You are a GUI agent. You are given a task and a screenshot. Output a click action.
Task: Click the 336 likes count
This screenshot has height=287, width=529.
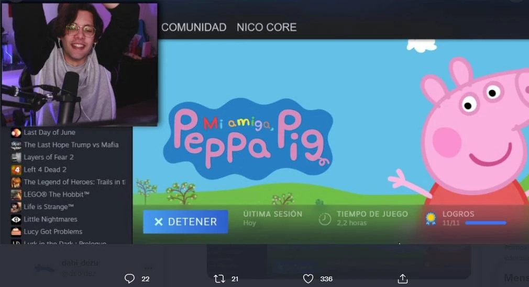tap(326, 279)
